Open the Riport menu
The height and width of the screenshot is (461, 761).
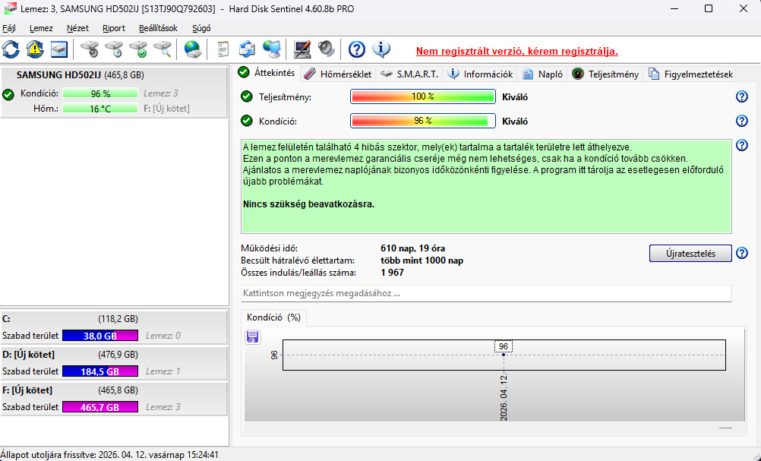[x=114, y=28]
